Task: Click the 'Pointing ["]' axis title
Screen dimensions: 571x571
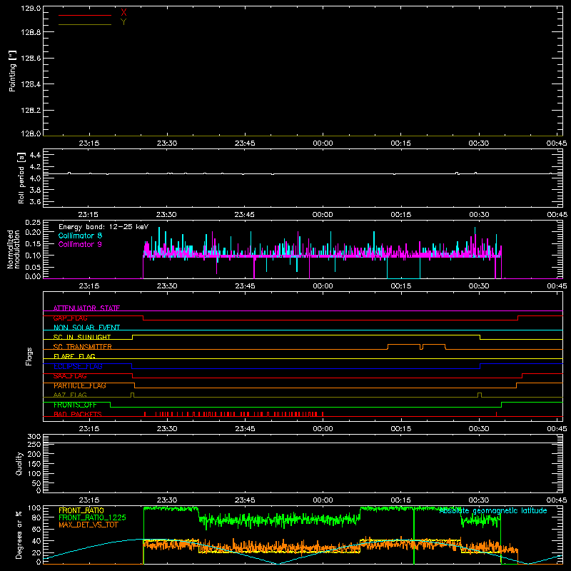Action: 12,71
